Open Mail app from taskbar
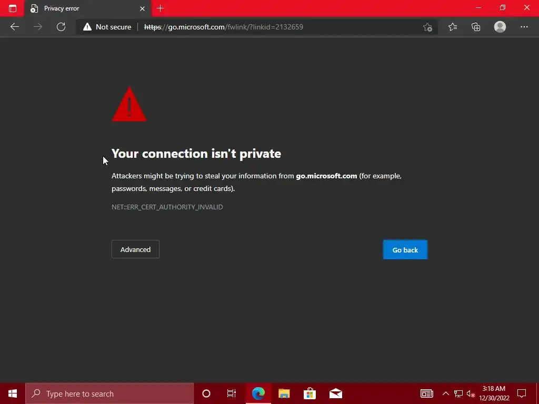Viewport: 539px width, 404px height. pyautogui.click(x=335, y=393)
